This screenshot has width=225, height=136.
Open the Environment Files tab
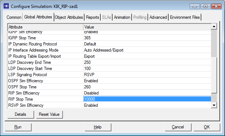click(185, 17)
